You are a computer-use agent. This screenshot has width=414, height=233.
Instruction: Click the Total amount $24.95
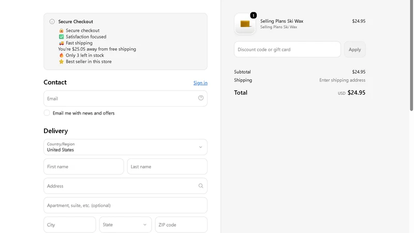(357, 93)
